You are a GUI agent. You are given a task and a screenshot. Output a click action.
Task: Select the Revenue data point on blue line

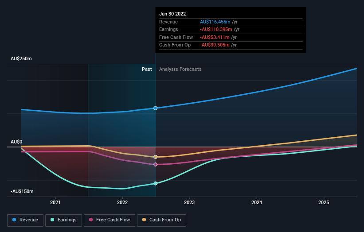tap(156, 108)
